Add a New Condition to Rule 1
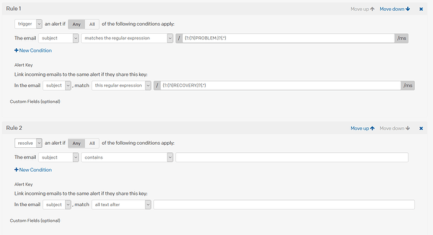Screen dimensions: 433x235 [33, 51]
